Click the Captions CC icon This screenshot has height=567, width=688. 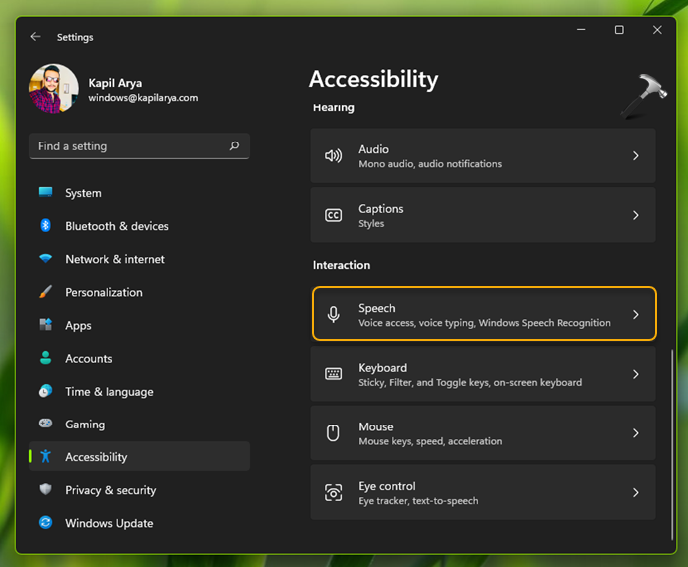pyautogui.click(x=334, y=215)
